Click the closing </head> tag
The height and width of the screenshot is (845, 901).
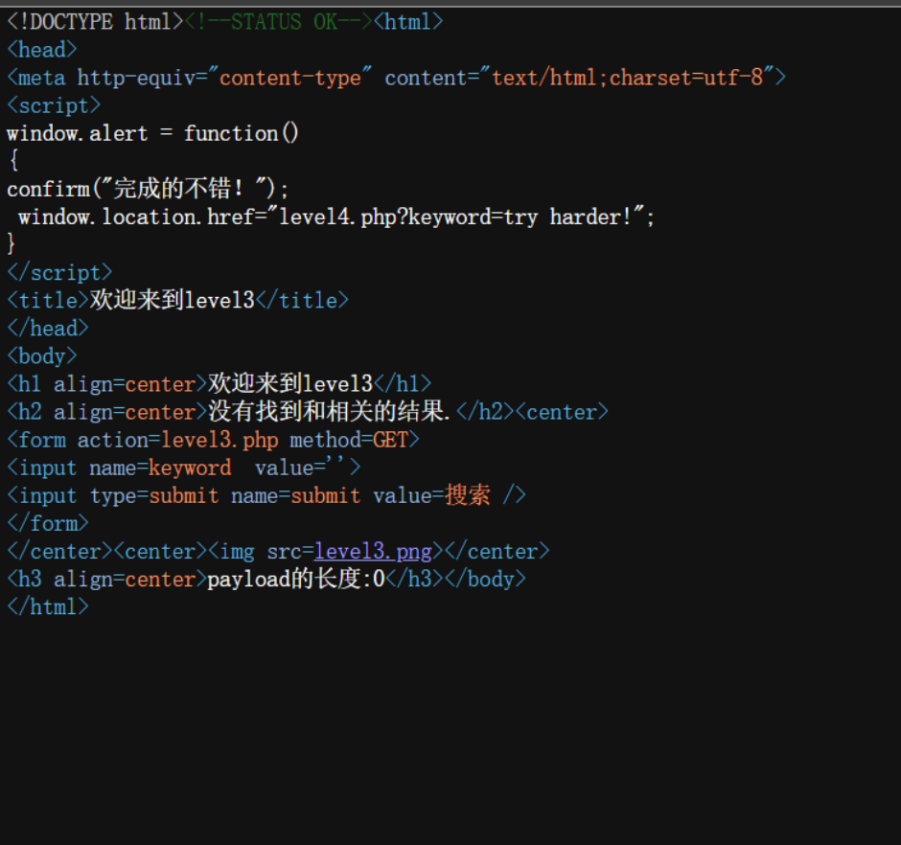[48, 328]
